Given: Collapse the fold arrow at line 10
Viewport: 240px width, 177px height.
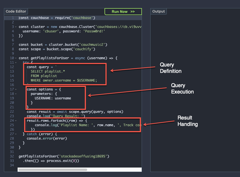Looking at the screenshot, I should point(16,58).
